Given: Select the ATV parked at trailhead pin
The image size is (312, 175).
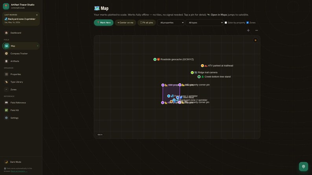Looking at the screenshot, I should pyautogui.click(x=202, y=66).
